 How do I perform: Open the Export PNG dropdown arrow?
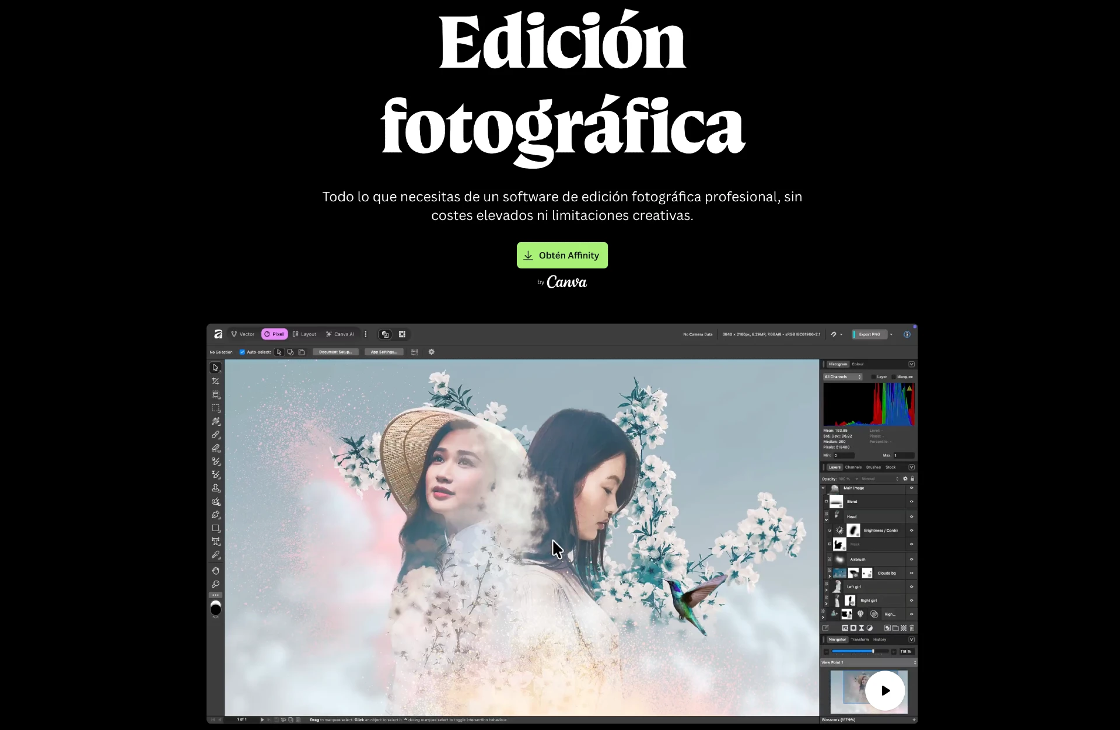[891, 334]
